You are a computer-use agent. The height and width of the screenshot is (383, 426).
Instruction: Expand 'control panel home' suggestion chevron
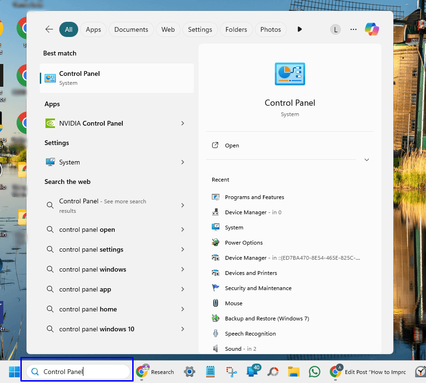pyautogui.click(x=182, y=309)
